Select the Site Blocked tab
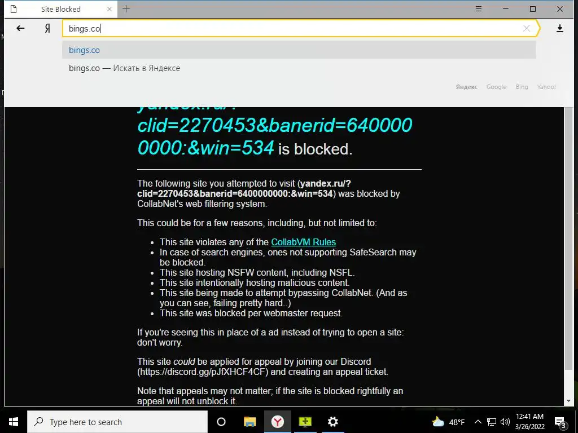The image size is (578, 433). click(61, 9)
